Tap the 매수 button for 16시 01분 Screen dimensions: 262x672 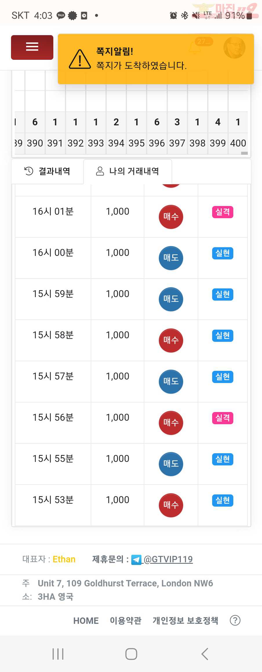pos(171,217)
